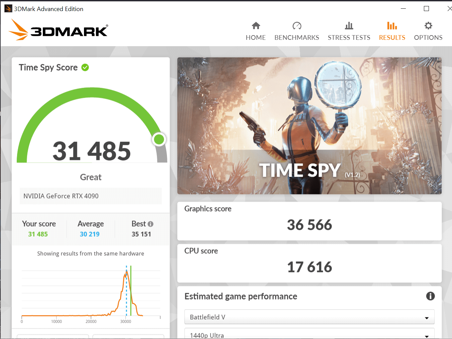
Task: Click the Your score column label
Action: [x=39, y=224]
